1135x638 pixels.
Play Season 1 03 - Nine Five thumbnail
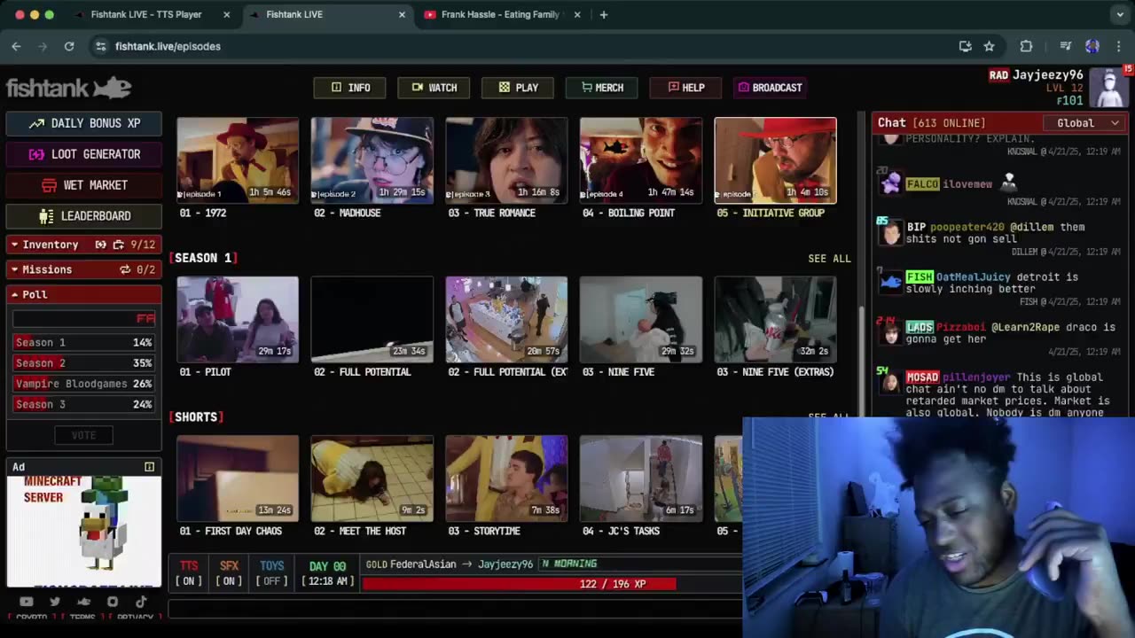641,320
